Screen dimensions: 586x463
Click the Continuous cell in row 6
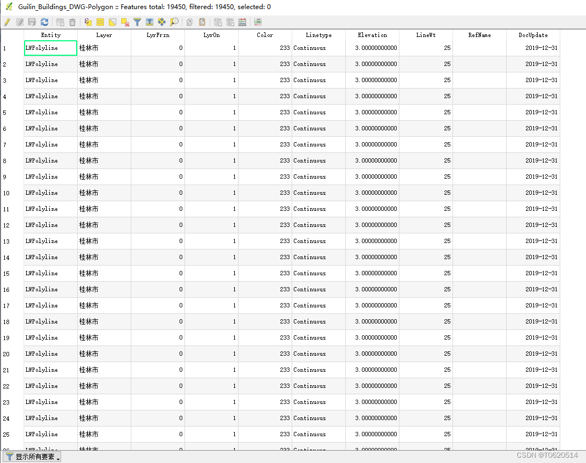point(319,128)
